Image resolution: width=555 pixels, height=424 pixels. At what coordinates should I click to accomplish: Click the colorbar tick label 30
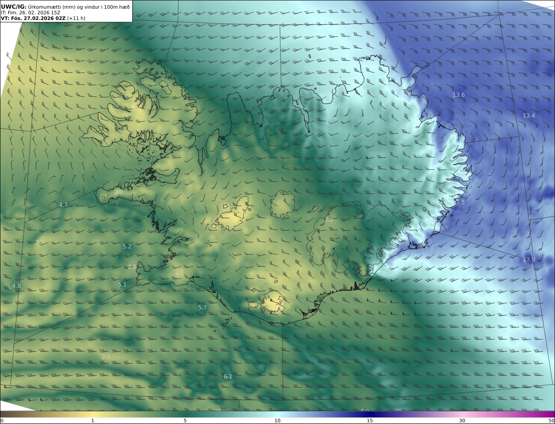click(x=462, y=421)
